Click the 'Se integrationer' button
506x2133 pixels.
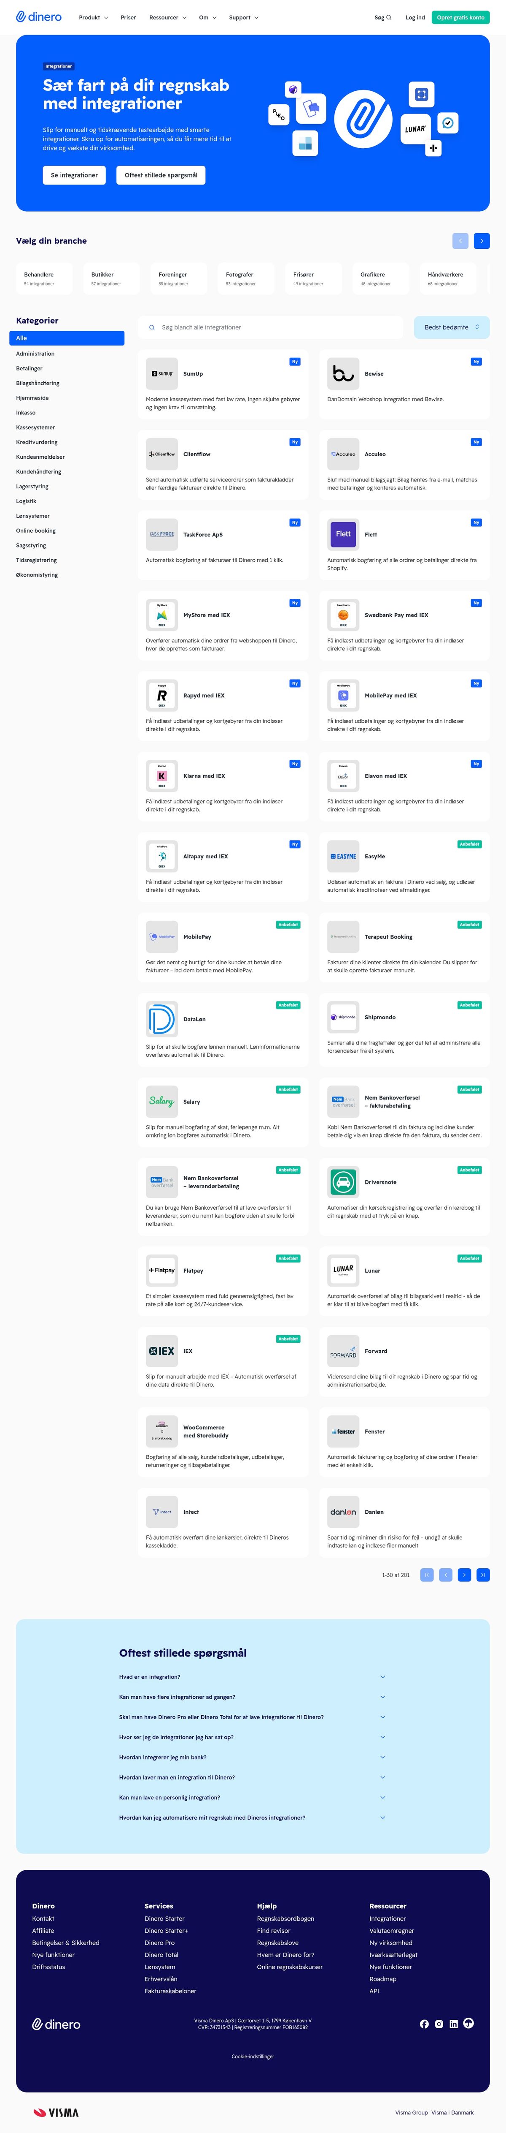[x=74, y=176]
